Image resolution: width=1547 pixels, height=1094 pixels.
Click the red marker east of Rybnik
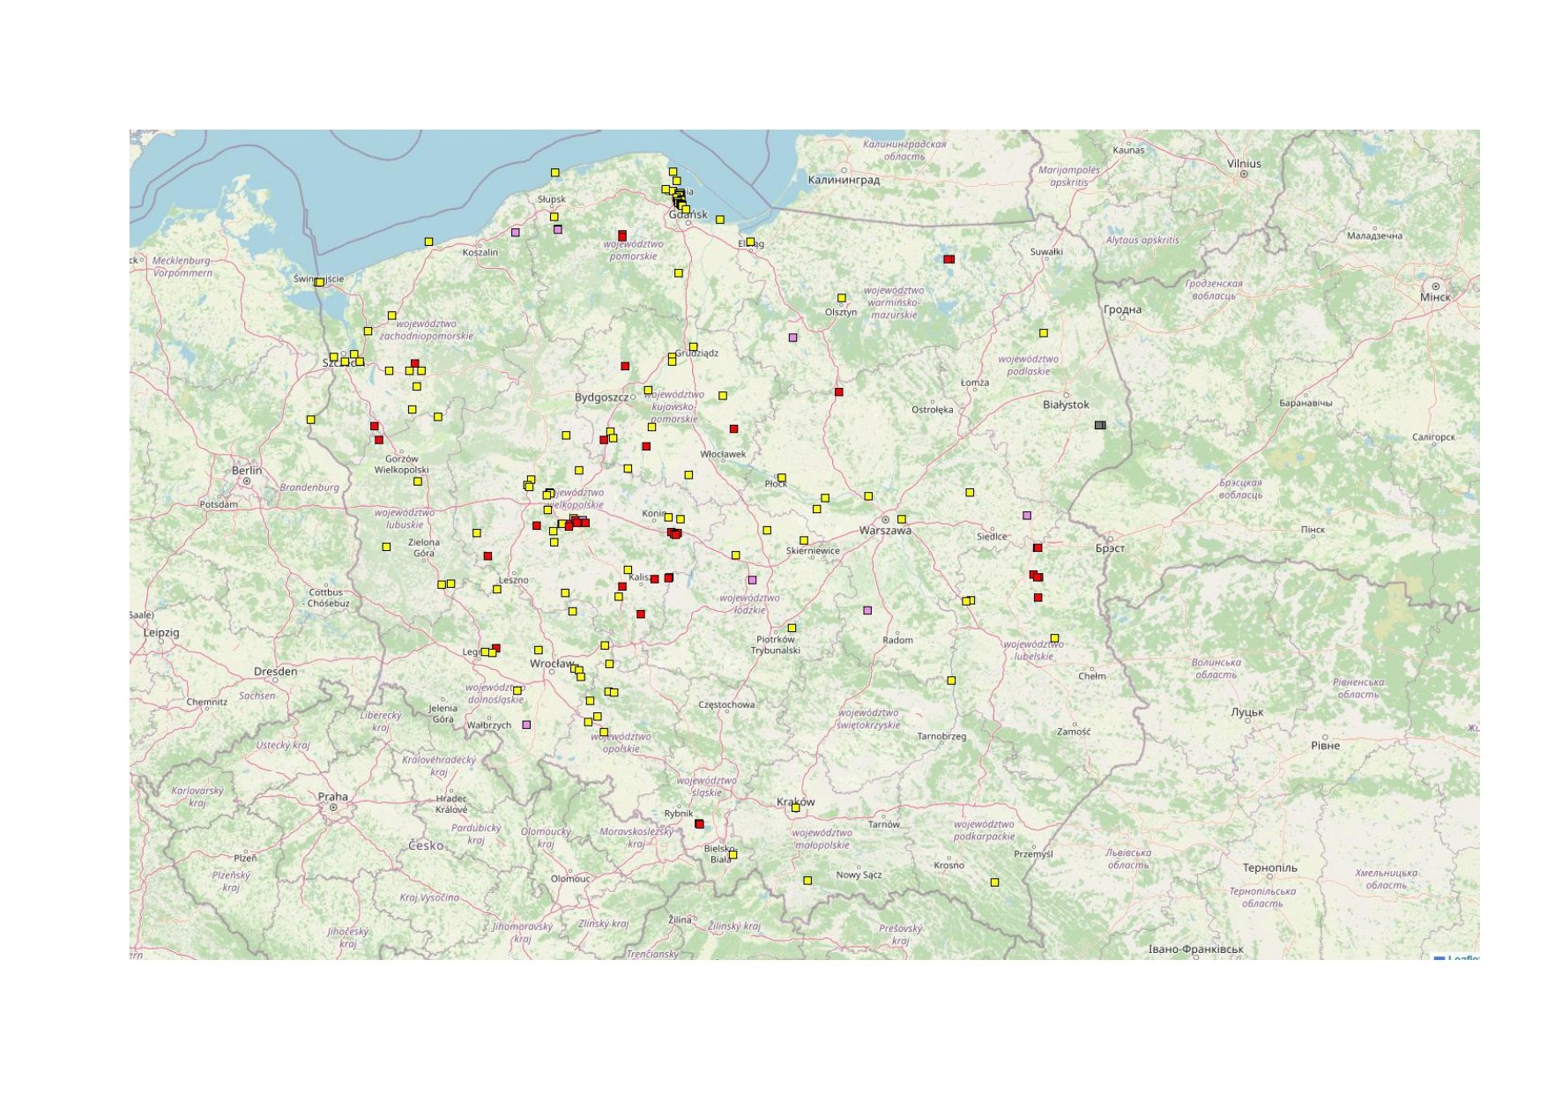tap(700, 824)
